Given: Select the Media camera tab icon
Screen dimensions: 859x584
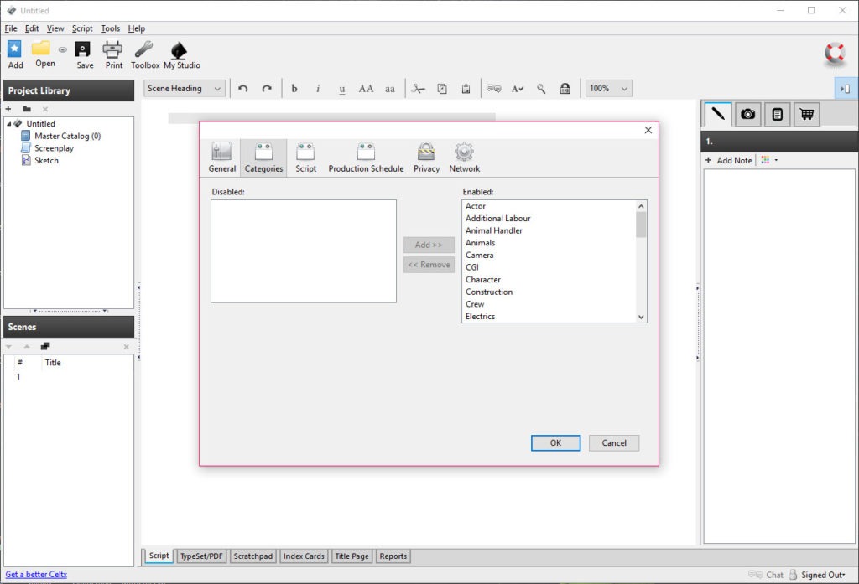Looking at the screenshot, I should [747, 115].
